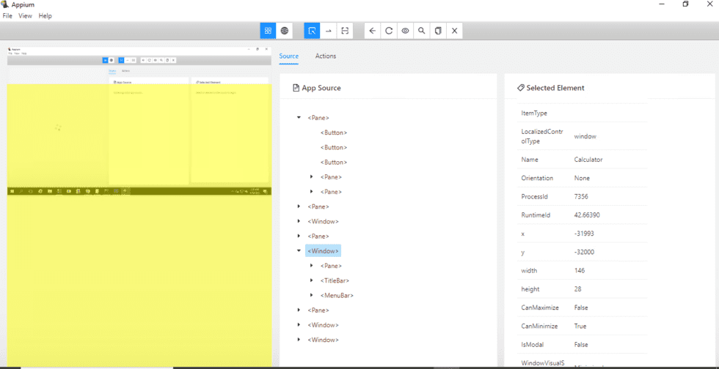
Task: Click the 'Calculator' name value
Action: (x=588, y=160)
